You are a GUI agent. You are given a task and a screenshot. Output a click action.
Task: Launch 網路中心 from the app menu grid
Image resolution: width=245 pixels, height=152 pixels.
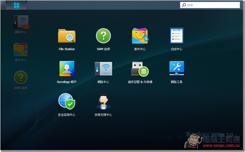click(103, 69)
